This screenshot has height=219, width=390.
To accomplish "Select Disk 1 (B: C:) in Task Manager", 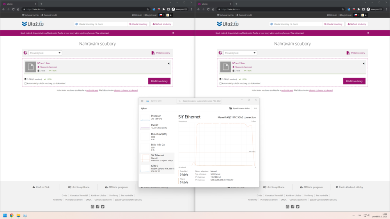I will point(157,146).
